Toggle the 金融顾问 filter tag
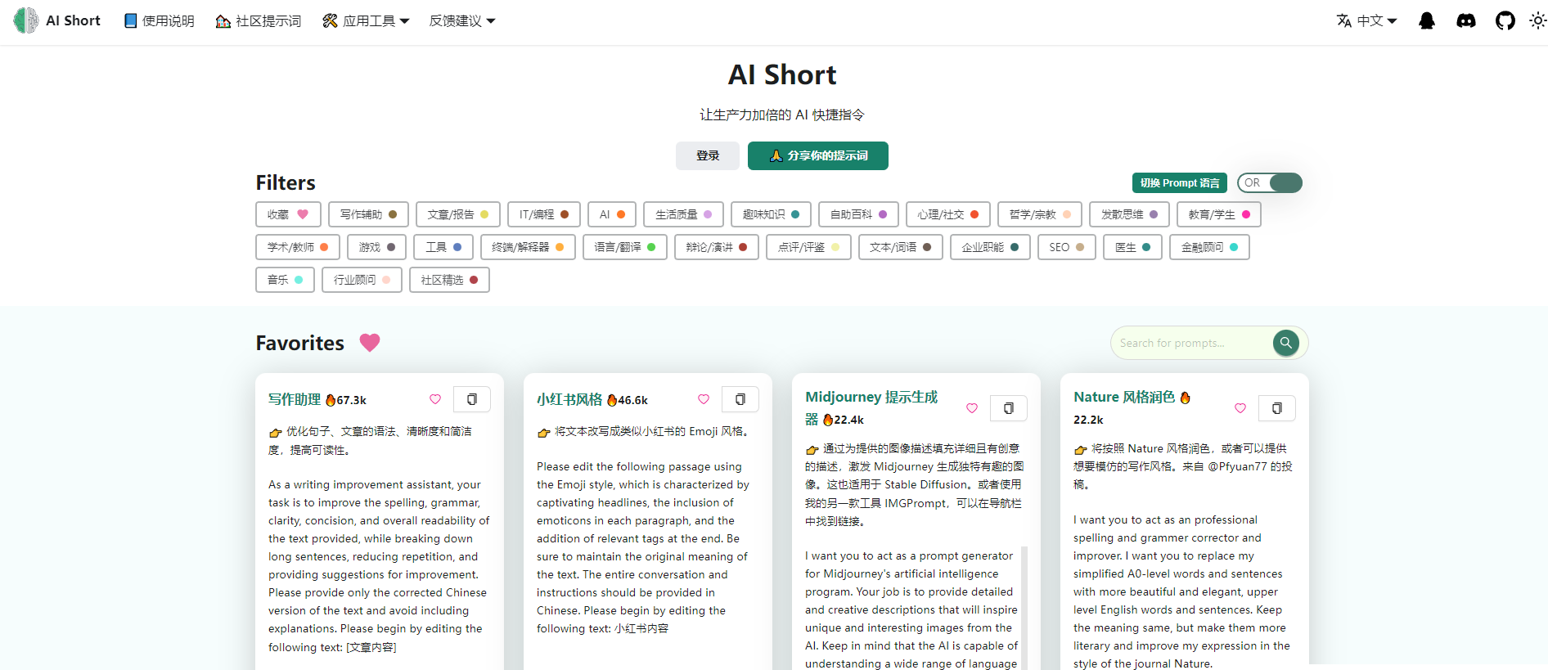Screen dimensions: 1548x670 tap(1209, 247)
